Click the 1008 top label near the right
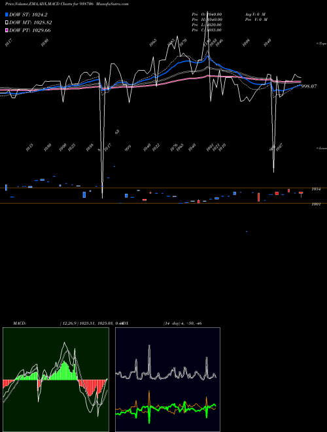The image size is (327, 432). point(246,43)
